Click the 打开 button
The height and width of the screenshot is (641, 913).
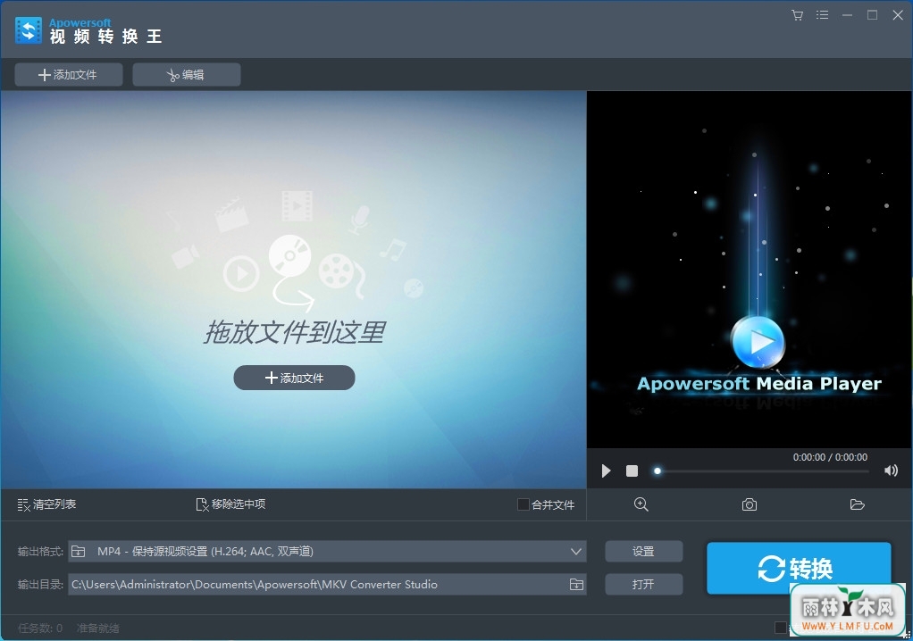click(643, 585)
